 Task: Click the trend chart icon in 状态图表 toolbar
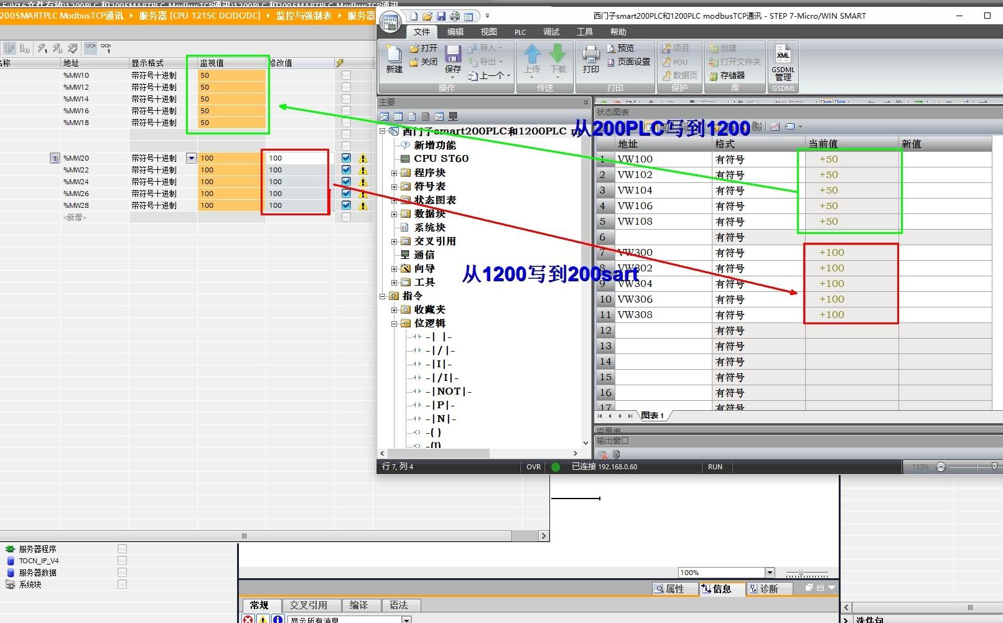(775, 126)
